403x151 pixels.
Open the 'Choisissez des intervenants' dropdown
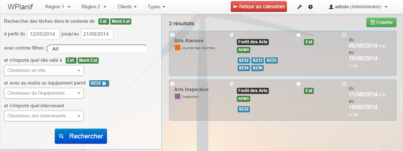point(44,116)
